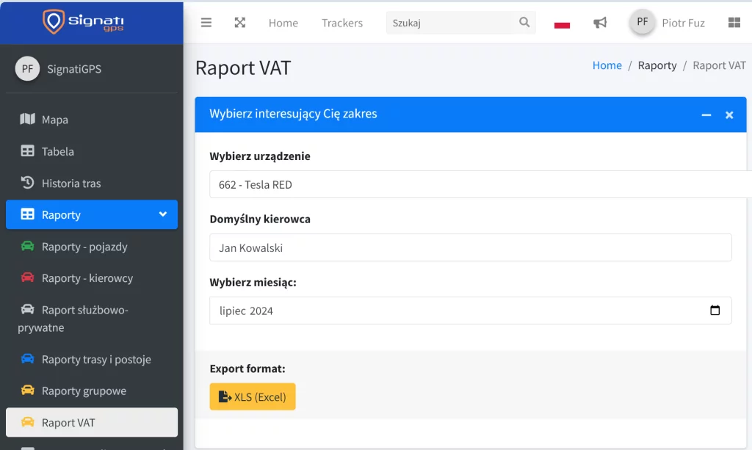Click the PF avatar next to SignatiGPS
752x450 pixels.
click(x=27, y=68)
